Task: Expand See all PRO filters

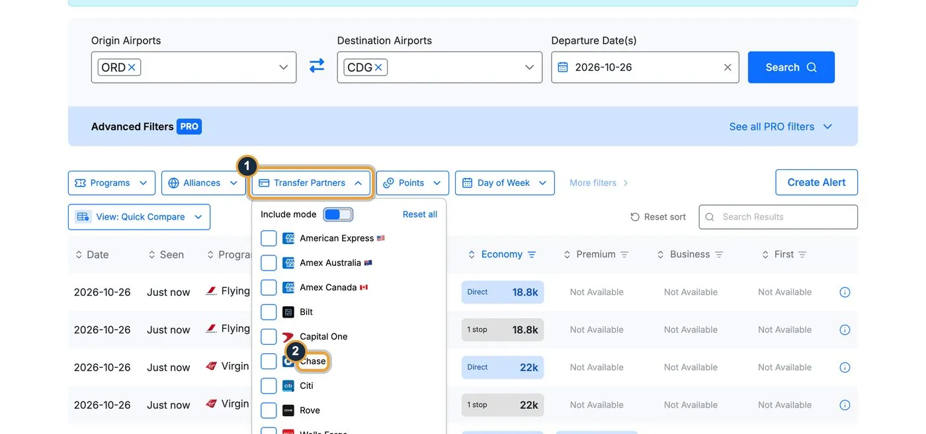Action: pos(780,126)
